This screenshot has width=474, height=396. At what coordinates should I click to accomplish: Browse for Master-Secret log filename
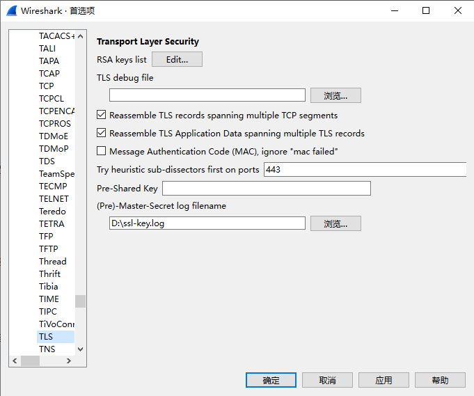(335, 223)
